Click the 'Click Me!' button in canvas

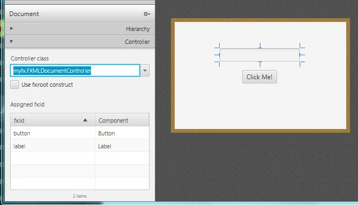tap(259, 77)
